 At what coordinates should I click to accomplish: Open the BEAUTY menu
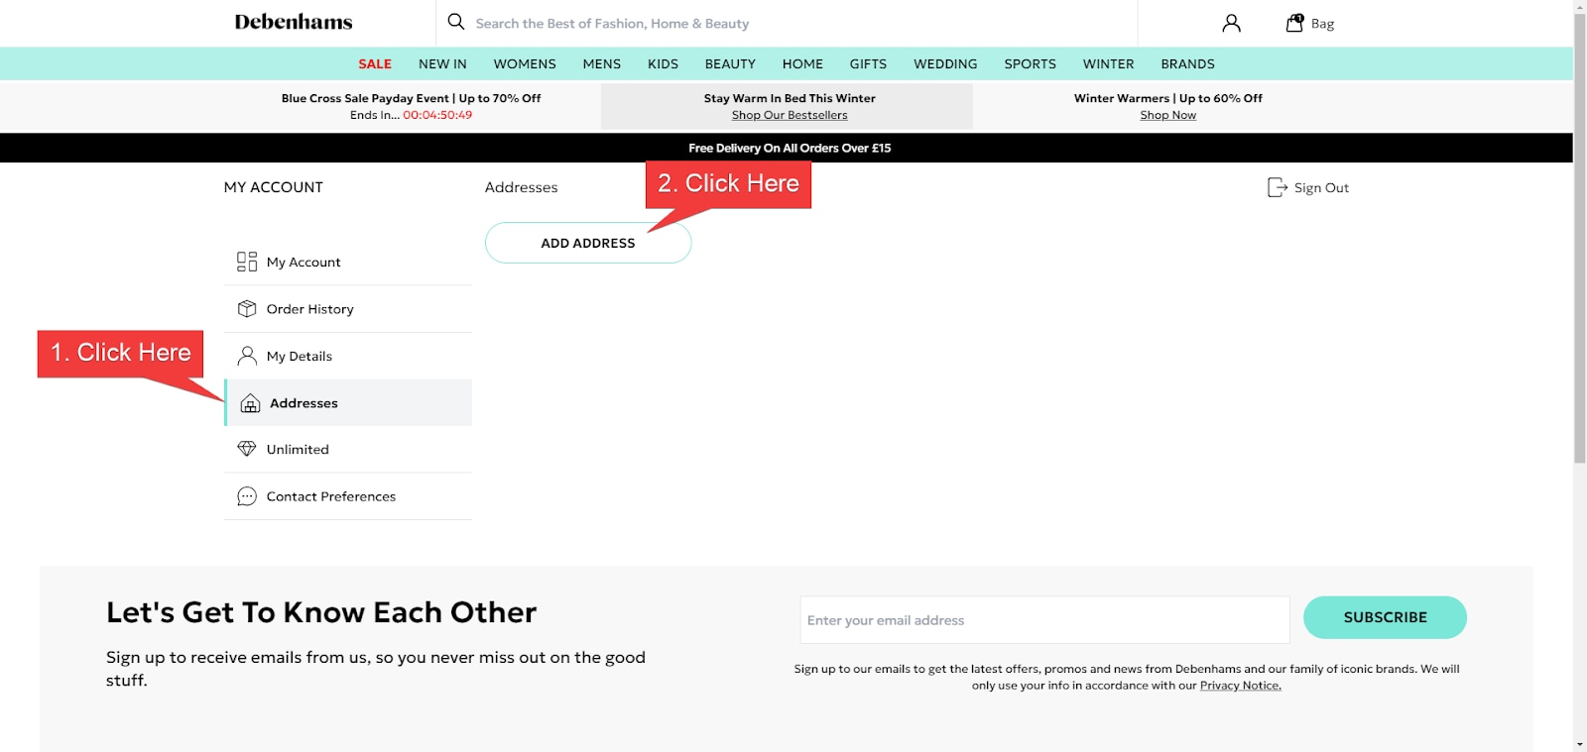pyautogui.click(x=730, y=63)
